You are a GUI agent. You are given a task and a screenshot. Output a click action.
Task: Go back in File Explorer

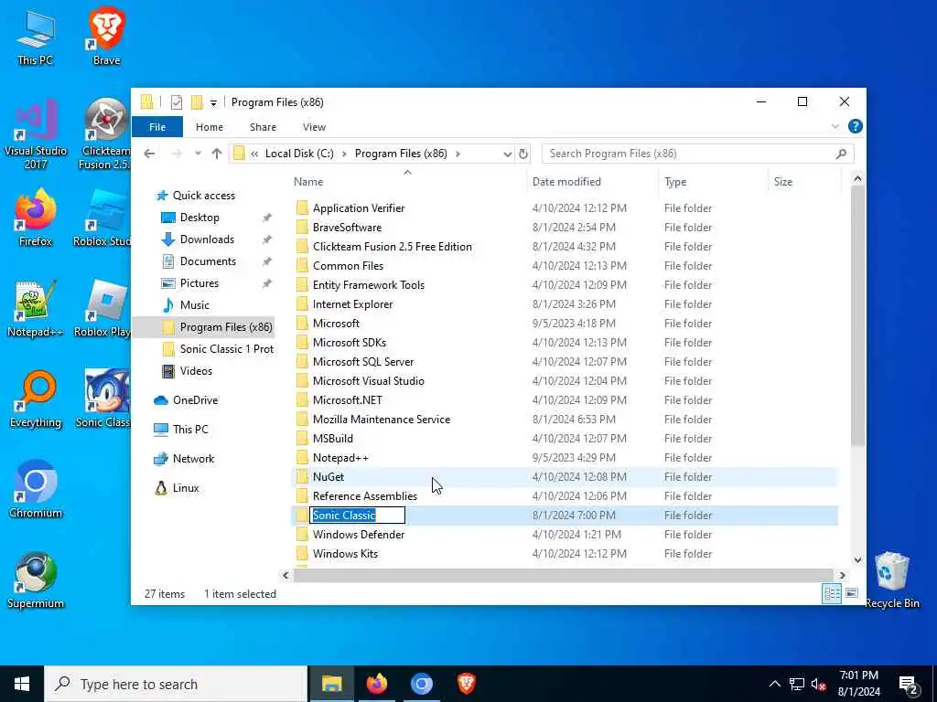149,154
